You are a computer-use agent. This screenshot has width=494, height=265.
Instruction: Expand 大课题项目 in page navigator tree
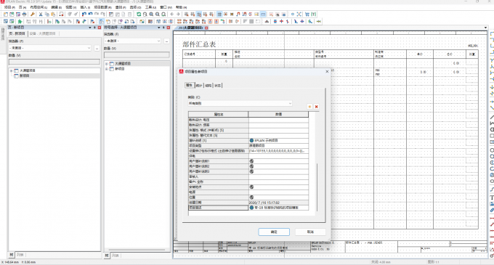tap(12, 70)
